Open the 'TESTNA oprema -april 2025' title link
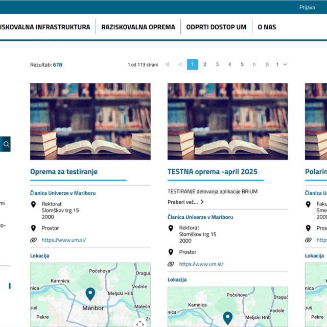The height and width of the screenshot is (327, 327). pos(213,172)
